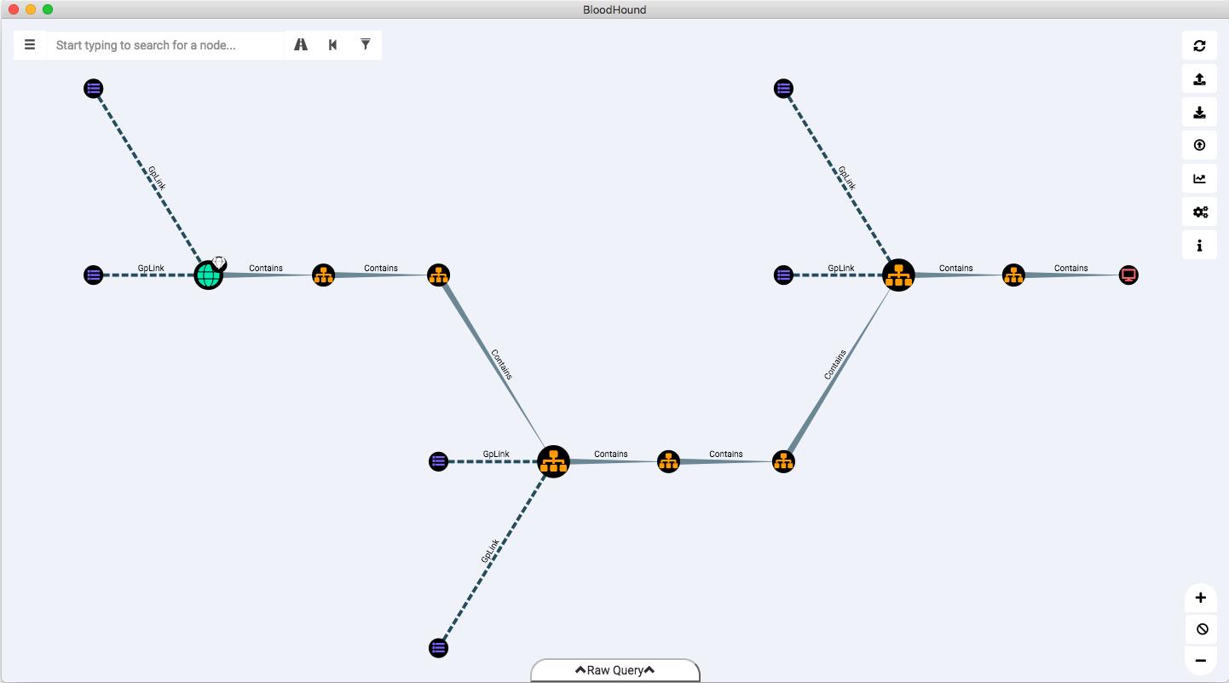Select the OU node immediately right of bottom-center large OU
This screenshot has height=683, width=1229.
pos(668,461)
